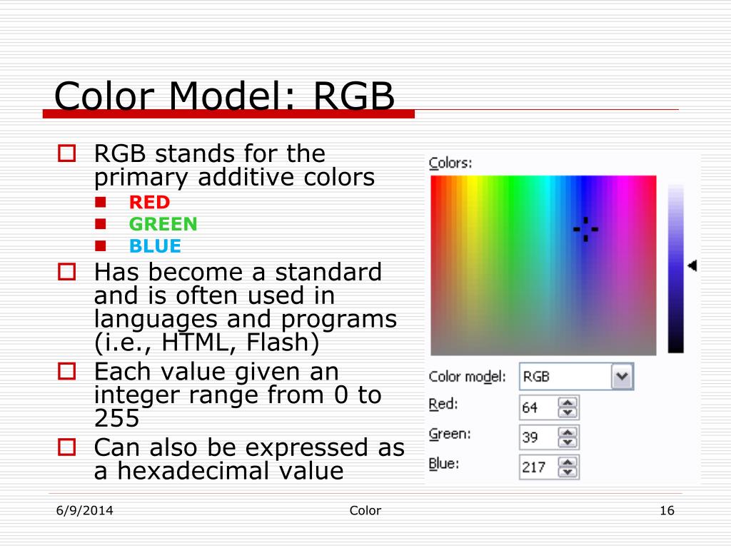Click the brightness slider bar
This screenshot has width=731, height=548.
[x=675, y=268]
